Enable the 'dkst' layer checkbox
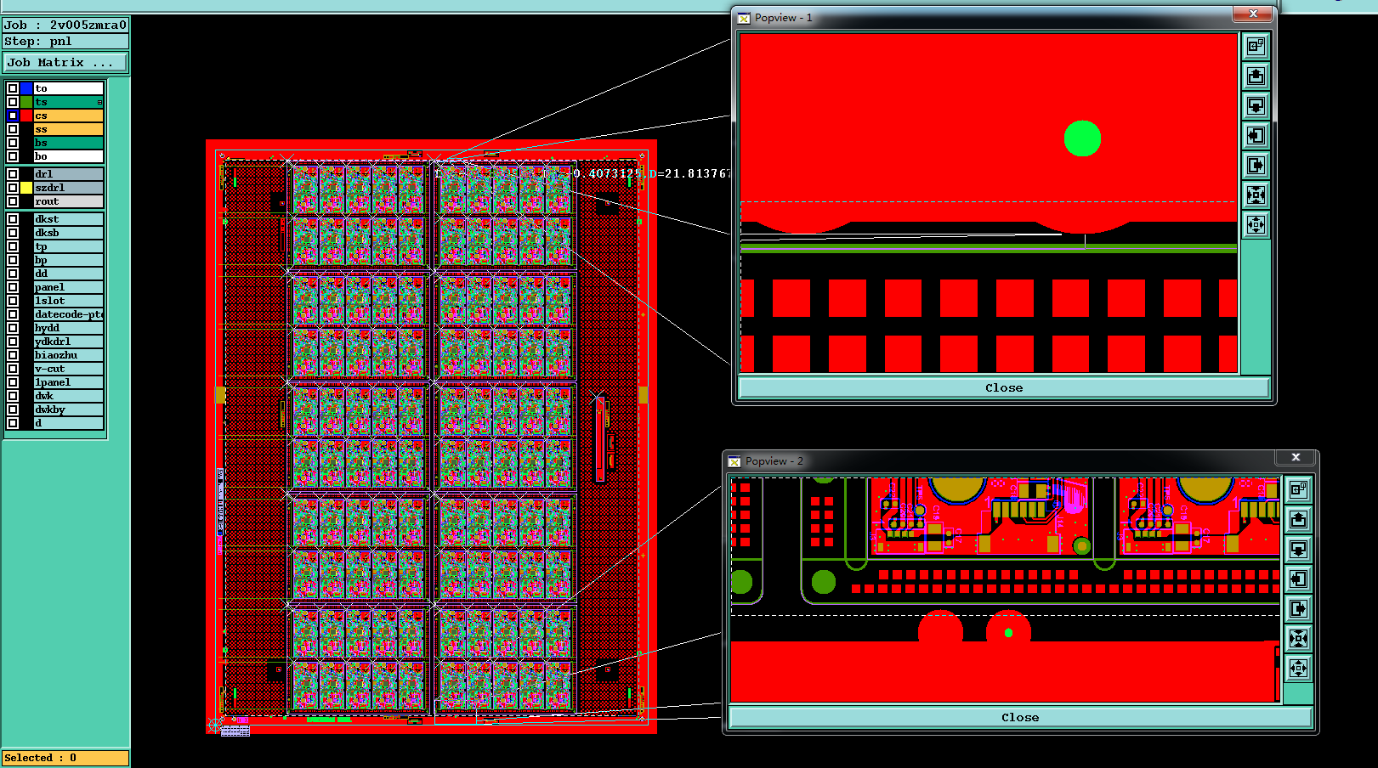 [x=13, y=219]
